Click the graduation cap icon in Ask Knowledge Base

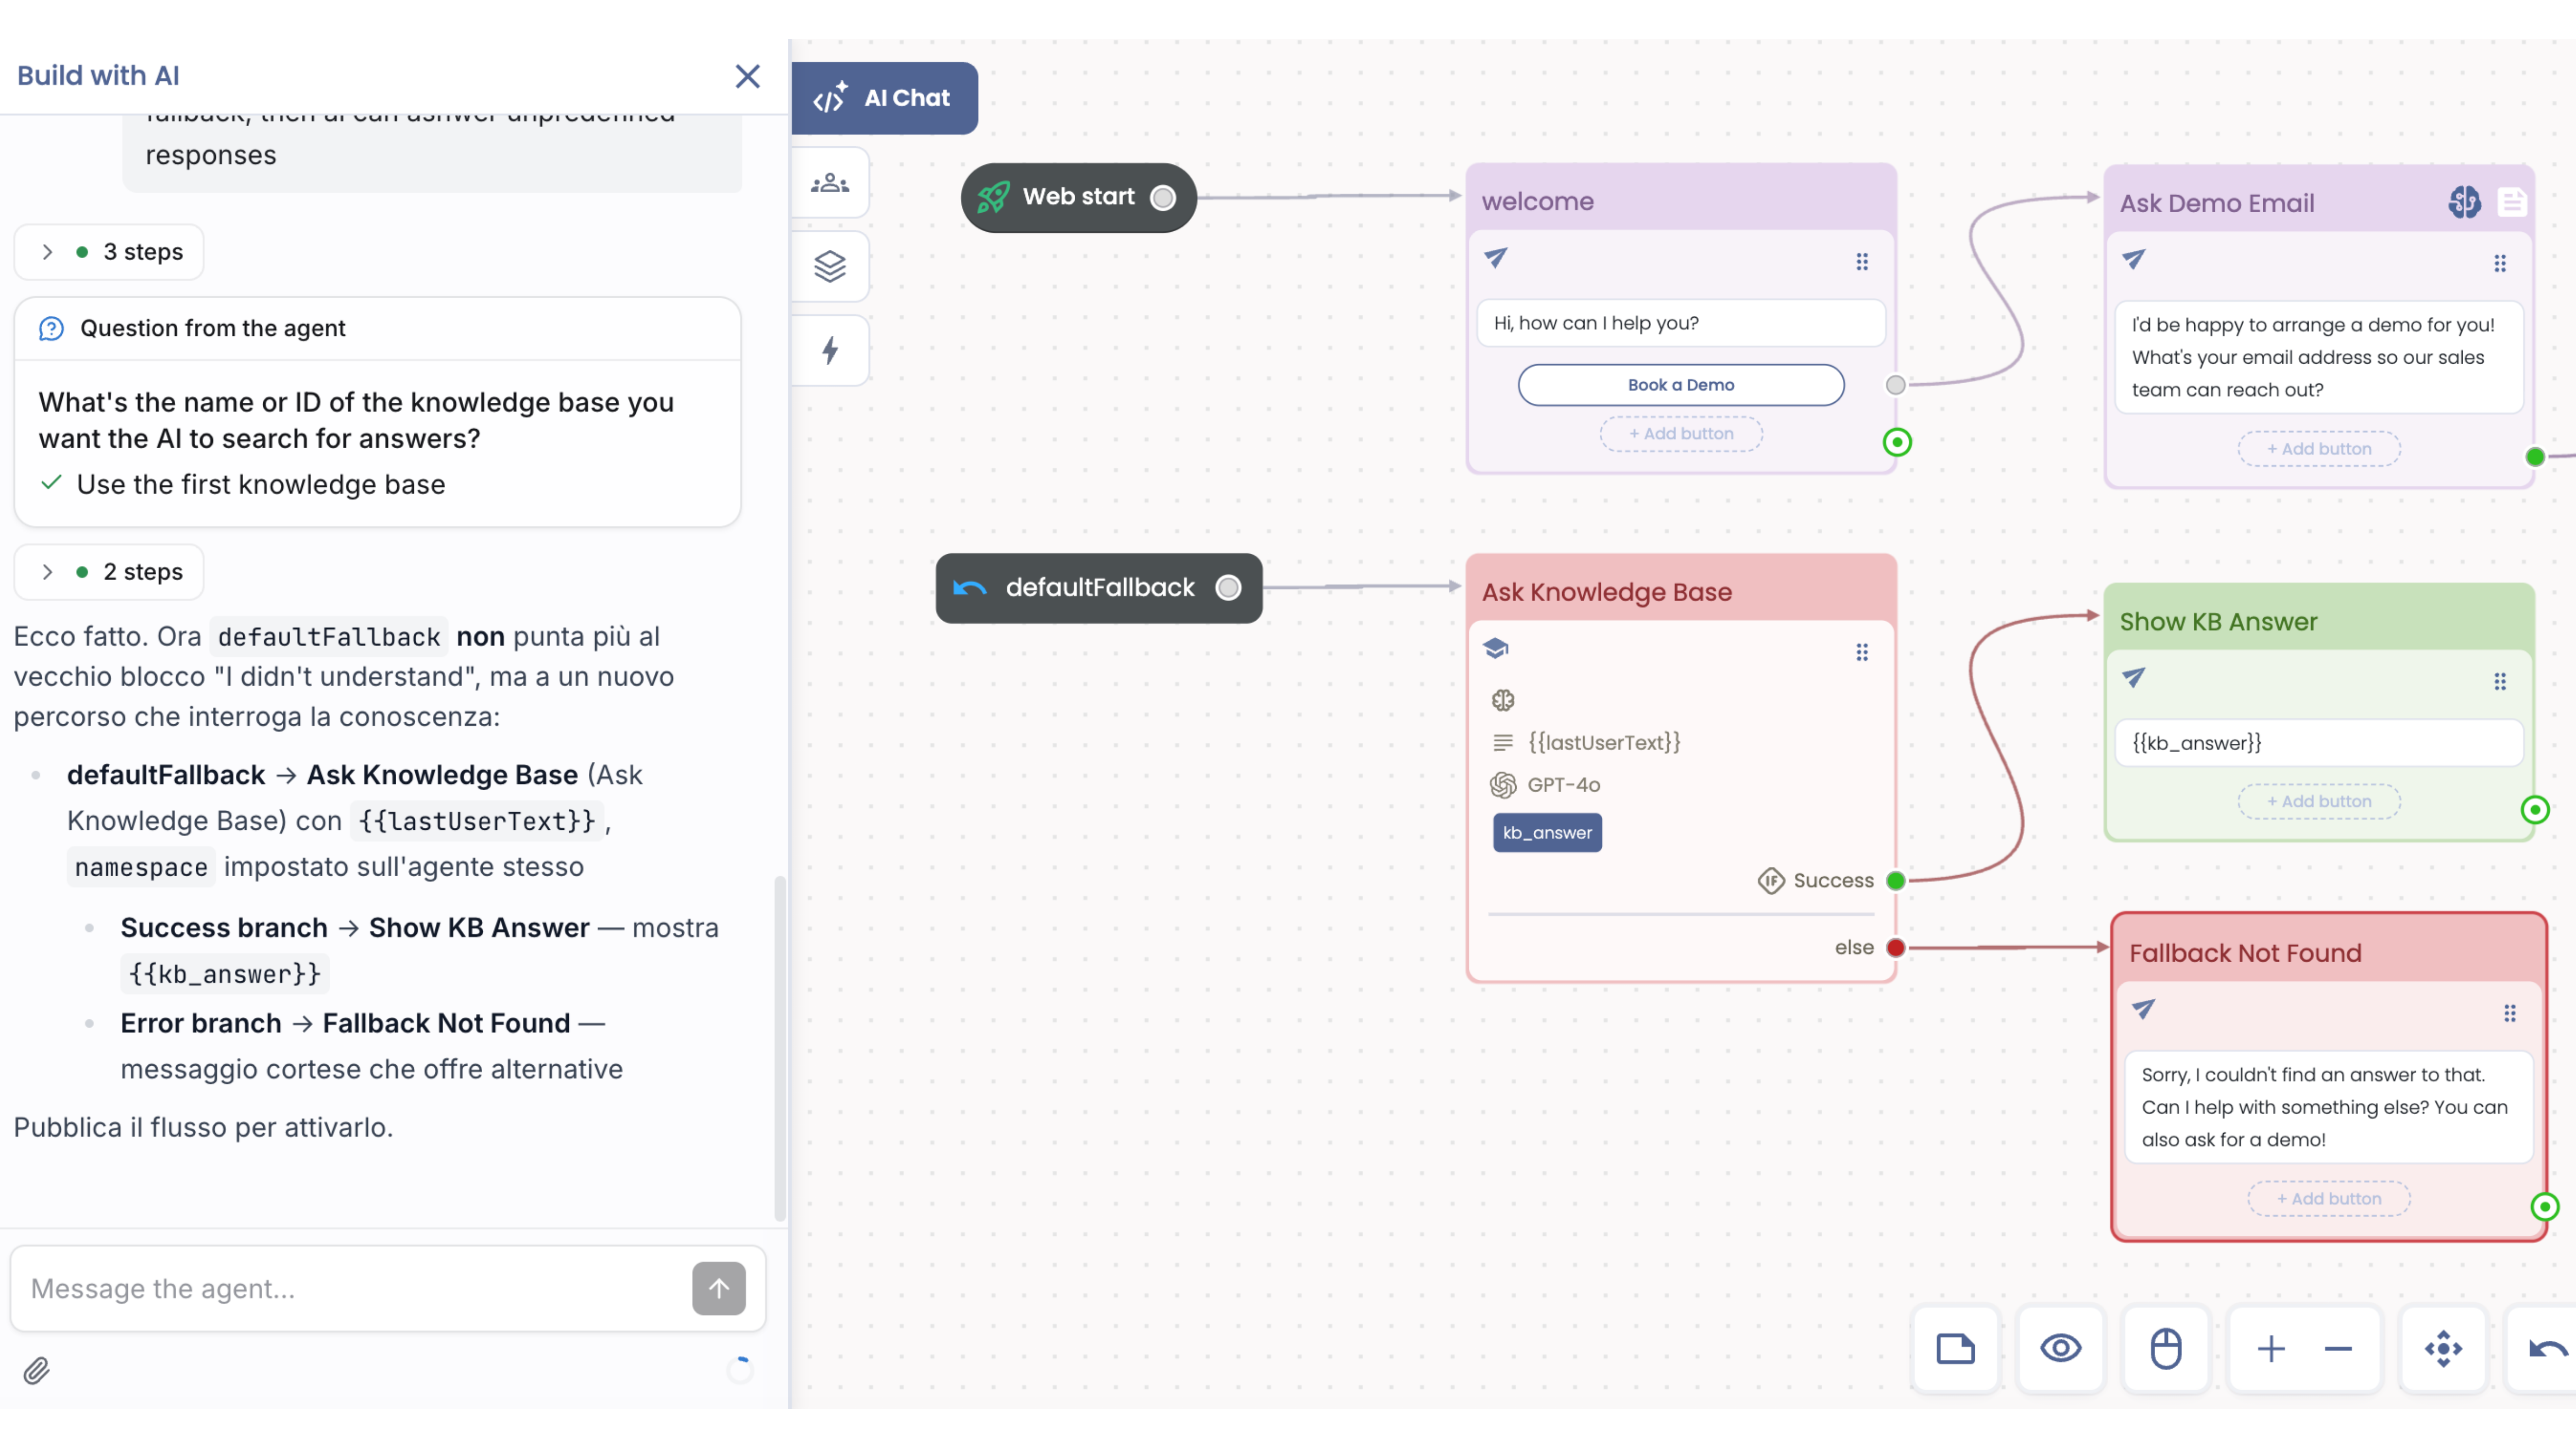[x=1496, y=648]
